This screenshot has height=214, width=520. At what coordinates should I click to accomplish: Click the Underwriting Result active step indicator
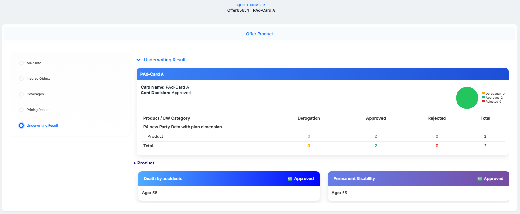click(21, 125)
